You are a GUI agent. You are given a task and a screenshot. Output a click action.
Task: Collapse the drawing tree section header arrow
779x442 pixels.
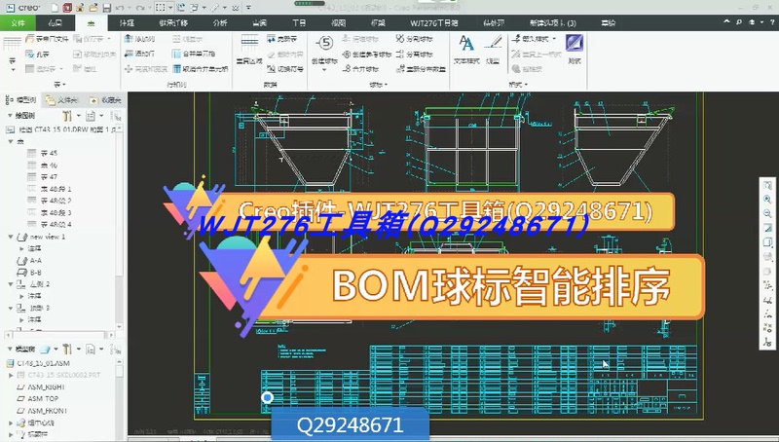click(10, 115)
